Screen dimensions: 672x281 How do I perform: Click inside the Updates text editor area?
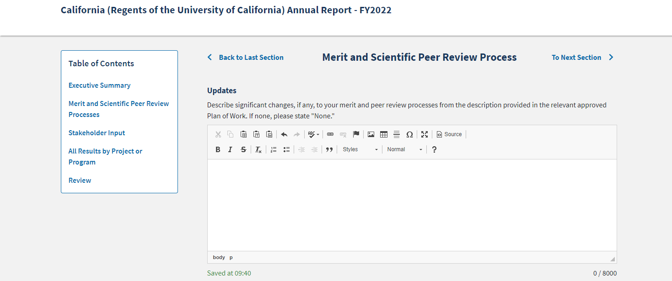(412, 205)
